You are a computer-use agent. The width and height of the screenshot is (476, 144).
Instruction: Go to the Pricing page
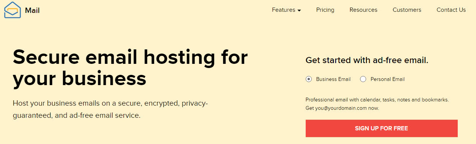click(325, 10)
